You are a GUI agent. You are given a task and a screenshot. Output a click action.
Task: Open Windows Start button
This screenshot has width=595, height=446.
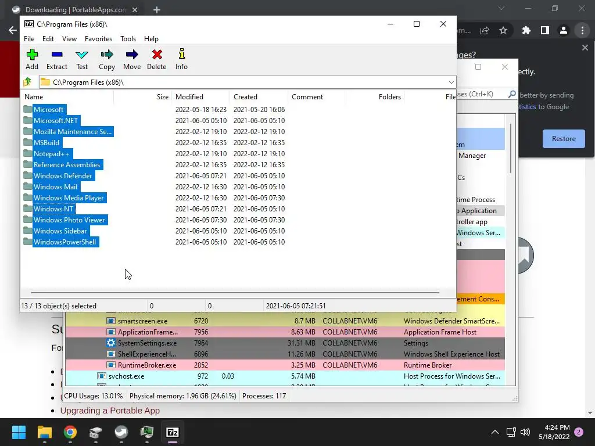pos(19,432)
